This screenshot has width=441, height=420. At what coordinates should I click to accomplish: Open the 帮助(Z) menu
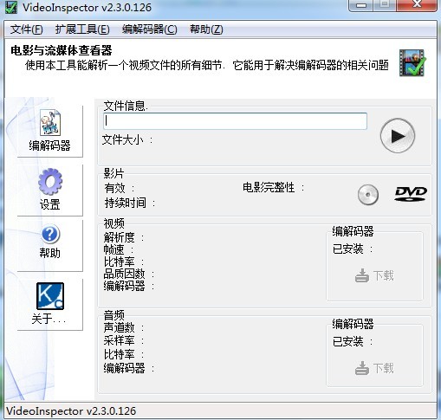(206, 29)
